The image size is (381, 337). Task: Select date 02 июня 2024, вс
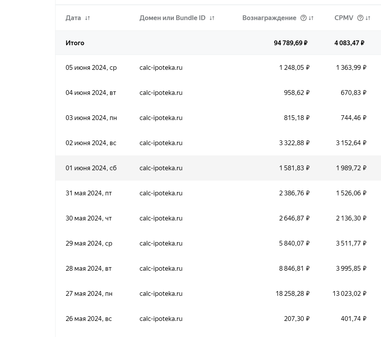click(91, 143)
